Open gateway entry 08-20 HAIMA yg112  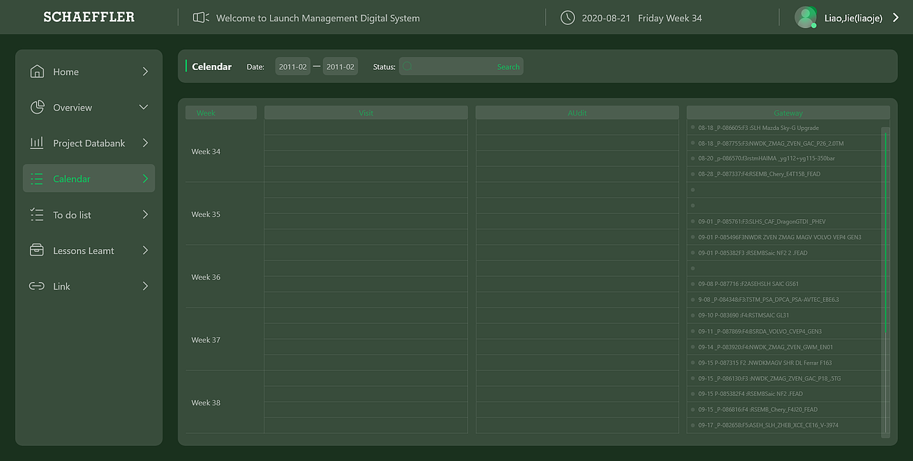coord(766,158)
